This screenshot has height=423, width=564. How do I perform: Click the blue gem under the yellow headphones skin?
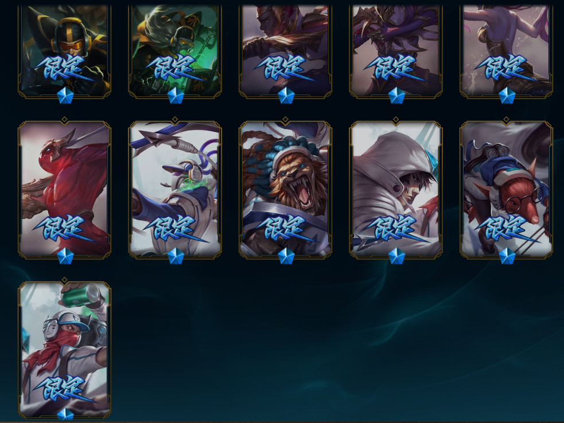(65, 95)
